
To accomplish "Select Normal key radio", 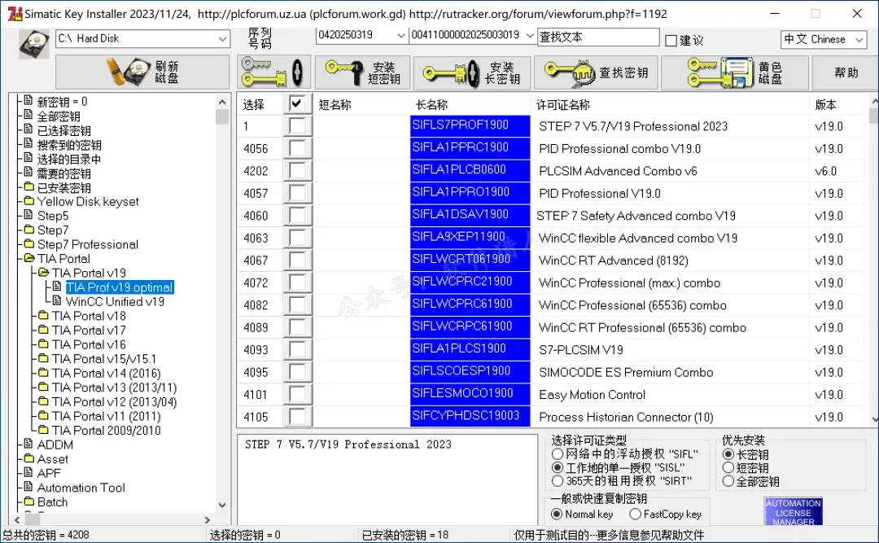I will 557,514.
